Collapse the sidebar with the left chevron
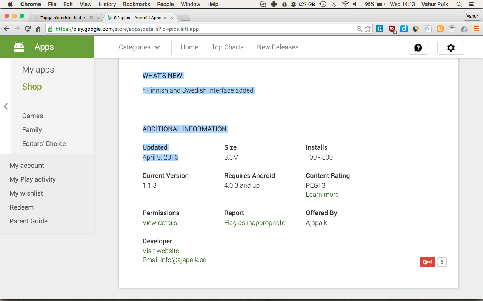483x301 pixels. (6, 106)
